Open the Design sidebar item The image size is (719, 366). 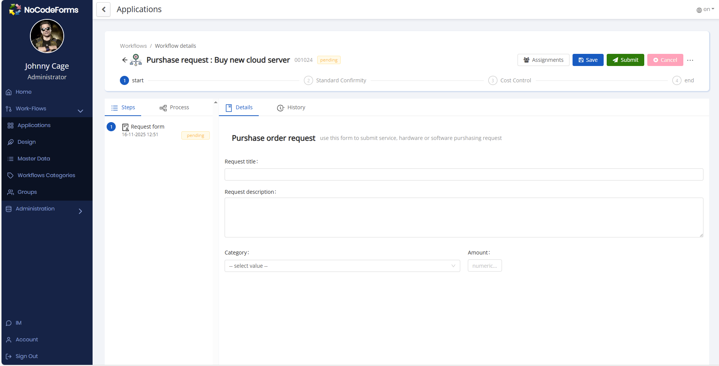[27, 142]
